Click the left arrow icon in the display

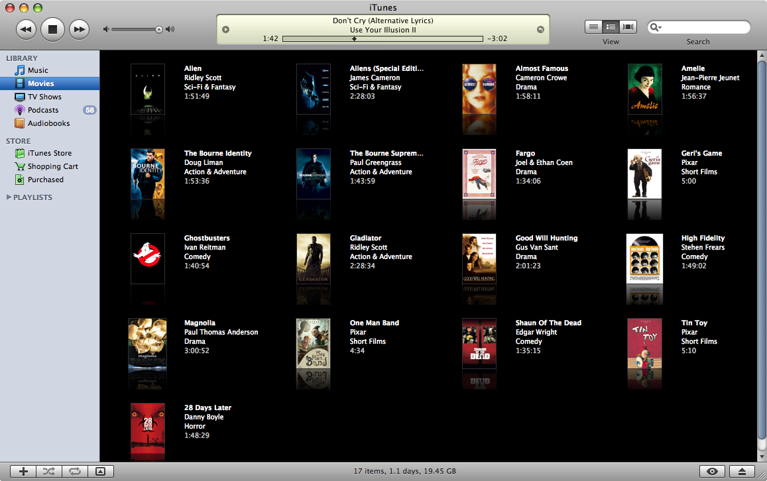tap(225, 29)
